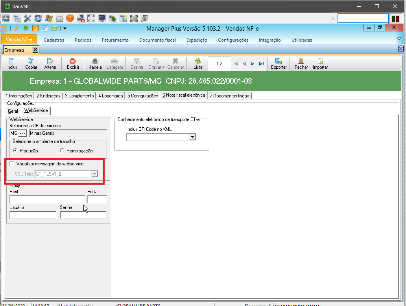Click the Copiar toolbar icon
Screen dimensions: 406x306
pos(31,61)
